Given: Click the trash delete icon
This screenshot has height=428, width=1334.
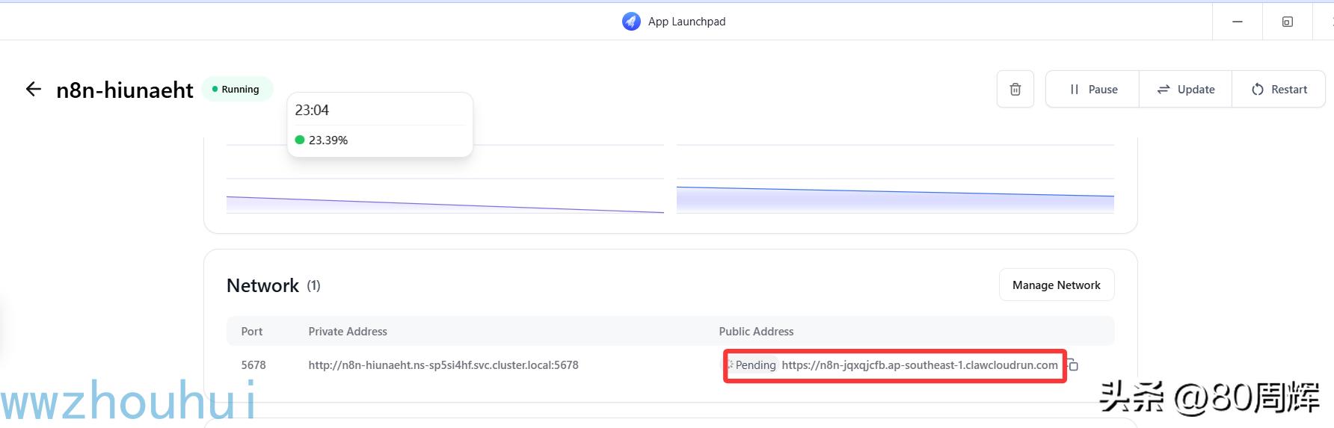Looking at the screenshot, I should coord(1015,90).
